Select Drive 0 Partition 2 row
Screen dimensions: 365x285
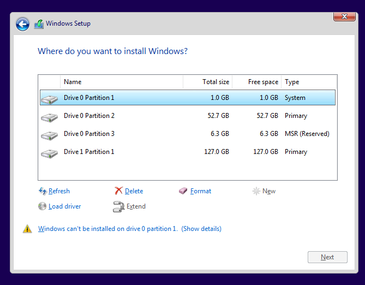click(x=187, y=116)
